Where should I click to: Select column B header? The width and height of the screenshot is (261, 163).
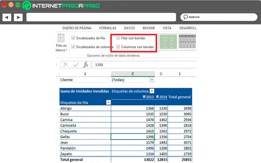coord(85,74)
